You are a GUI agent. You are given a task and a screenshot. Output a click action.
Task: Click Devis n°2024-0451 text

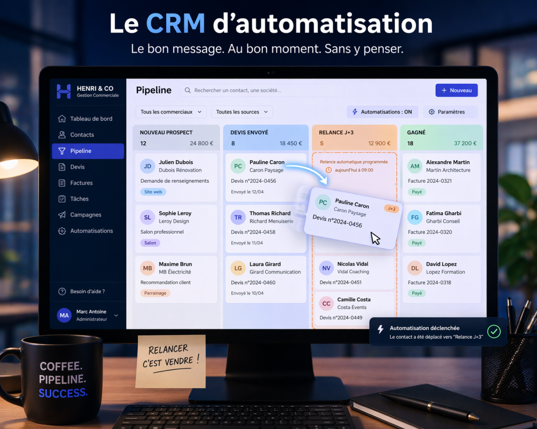[340, 282]
